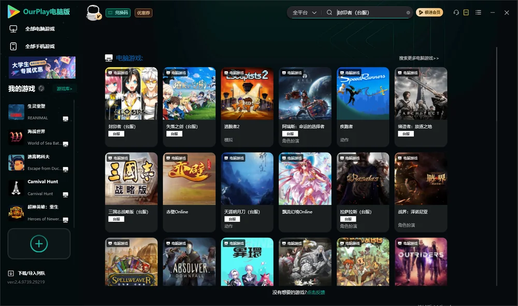Clear the search box text

point(408,12)
